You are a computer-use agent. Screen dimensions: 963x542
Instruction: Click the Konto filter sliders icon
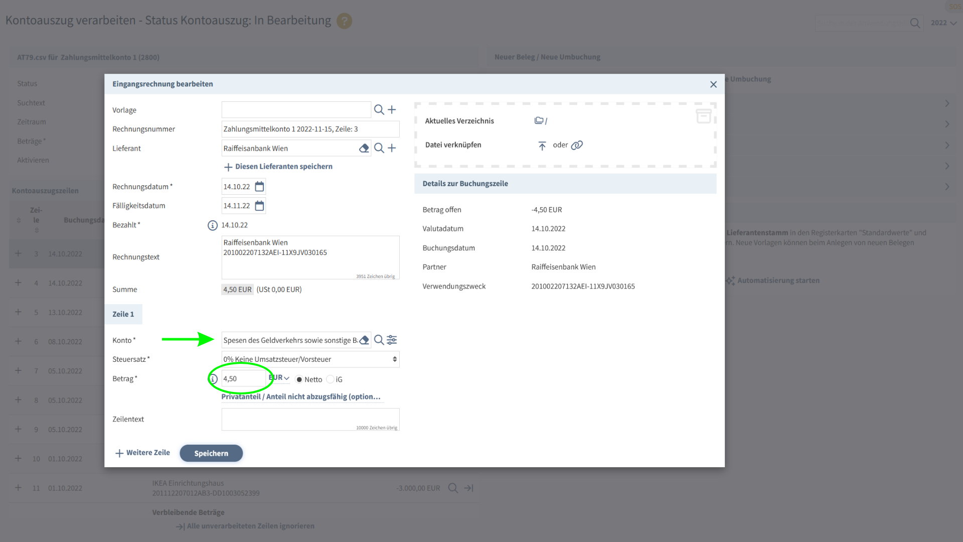click(392, 340)
